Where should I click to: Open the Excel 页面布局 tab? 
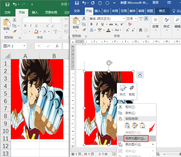(x=51, y=12)
